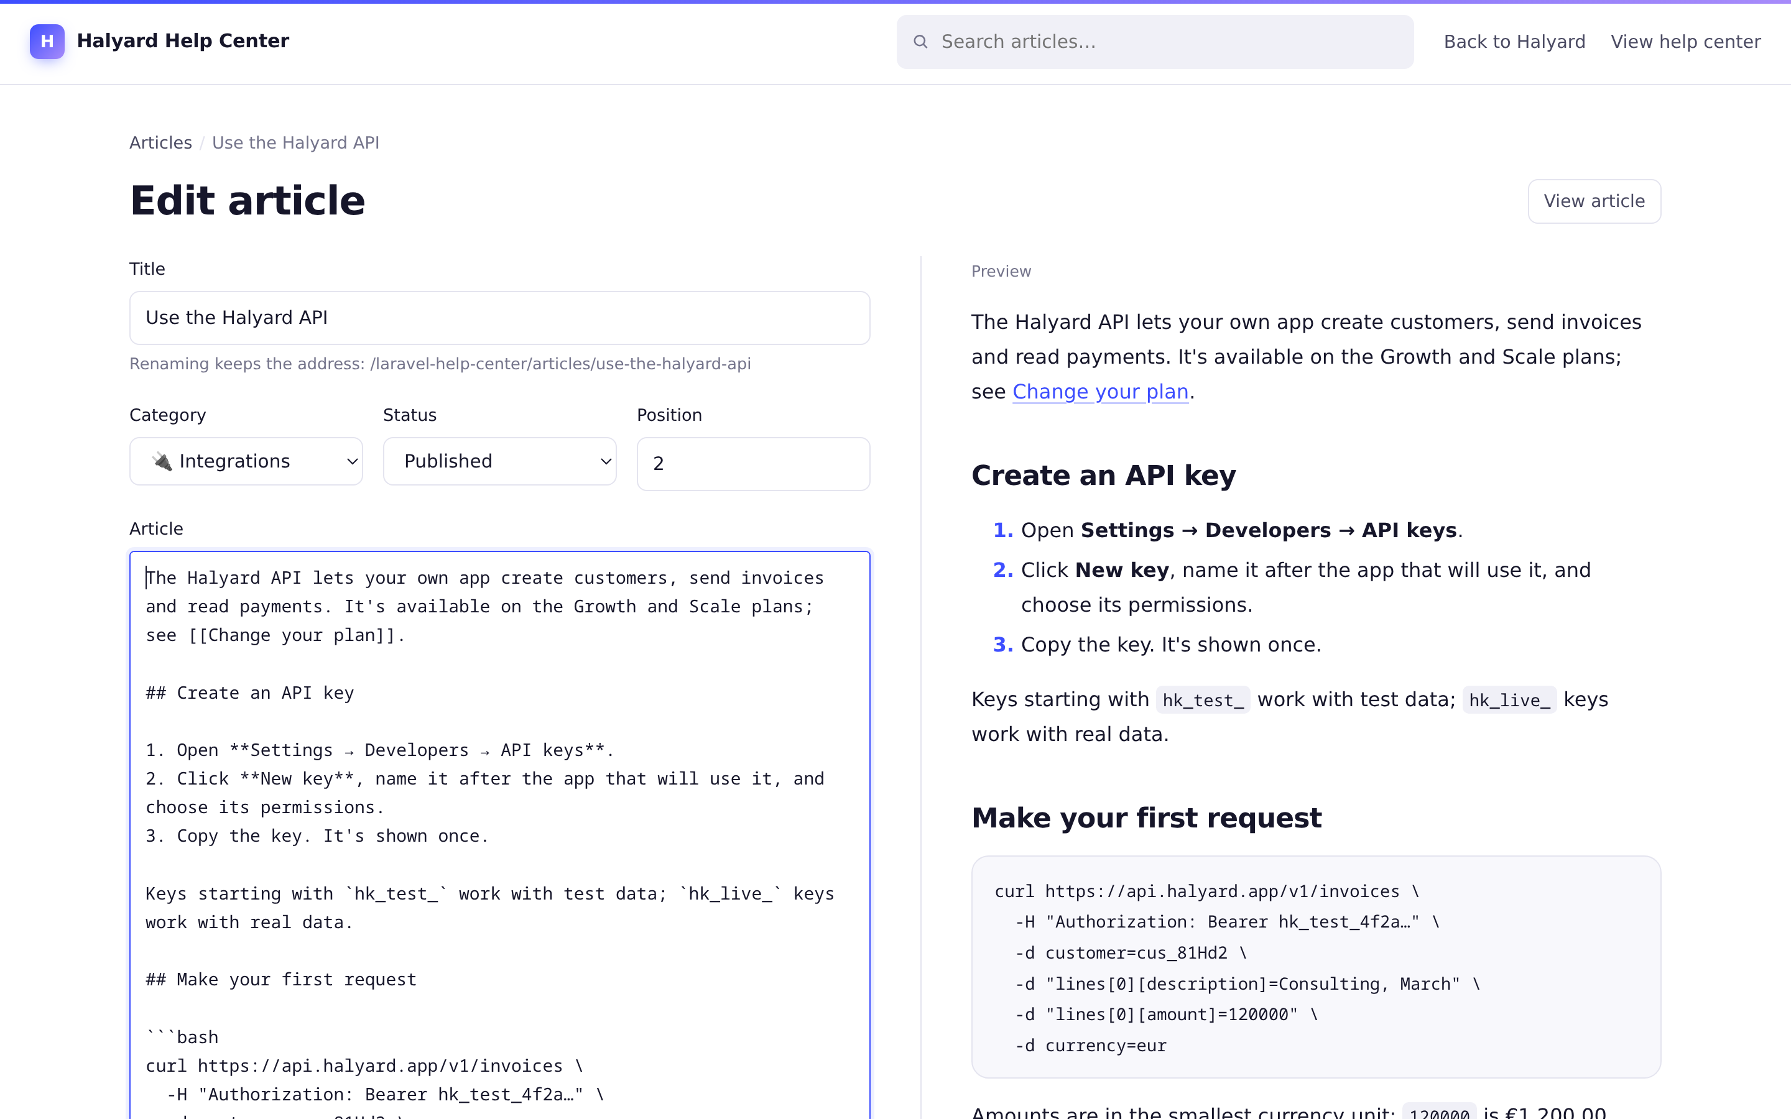
Task: Click into the Title input field
Action: (x=499, y=318)
